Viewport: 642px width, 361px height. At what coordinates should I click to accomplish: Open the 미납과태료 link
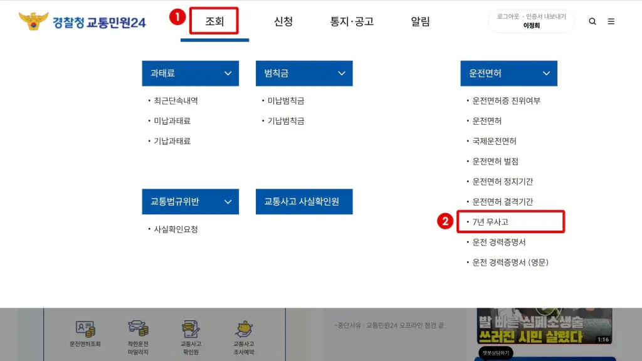(x=172, y=121)
